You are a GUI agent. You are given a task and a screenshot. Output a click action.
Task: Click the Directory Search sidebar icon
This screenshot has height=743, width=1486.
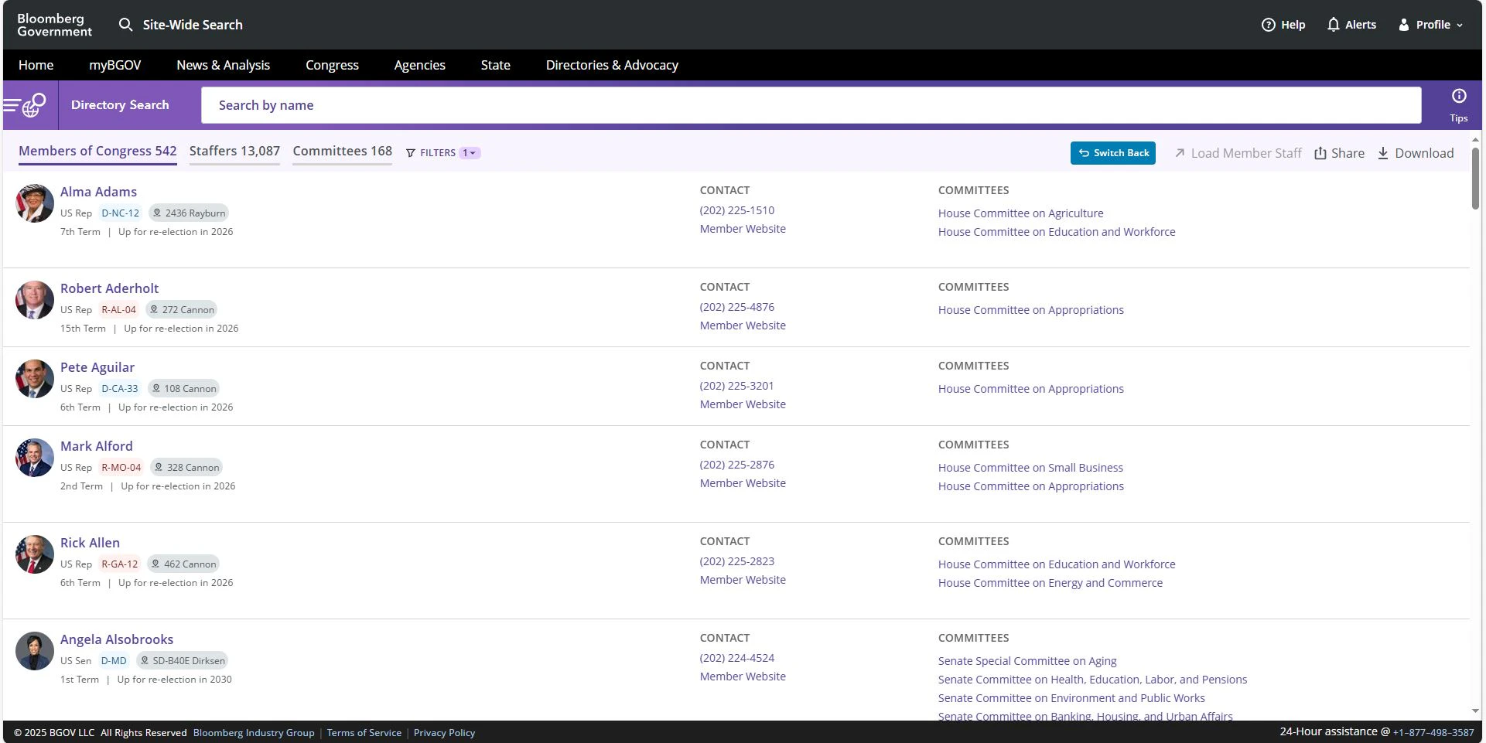26,105
